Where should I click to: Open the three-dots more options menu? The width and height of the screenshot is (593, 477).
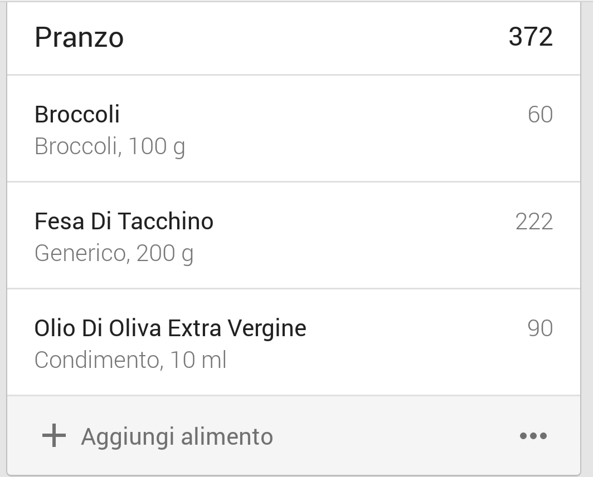tap(533, 436)
